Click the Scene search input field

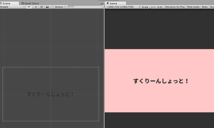coord(86,7)
